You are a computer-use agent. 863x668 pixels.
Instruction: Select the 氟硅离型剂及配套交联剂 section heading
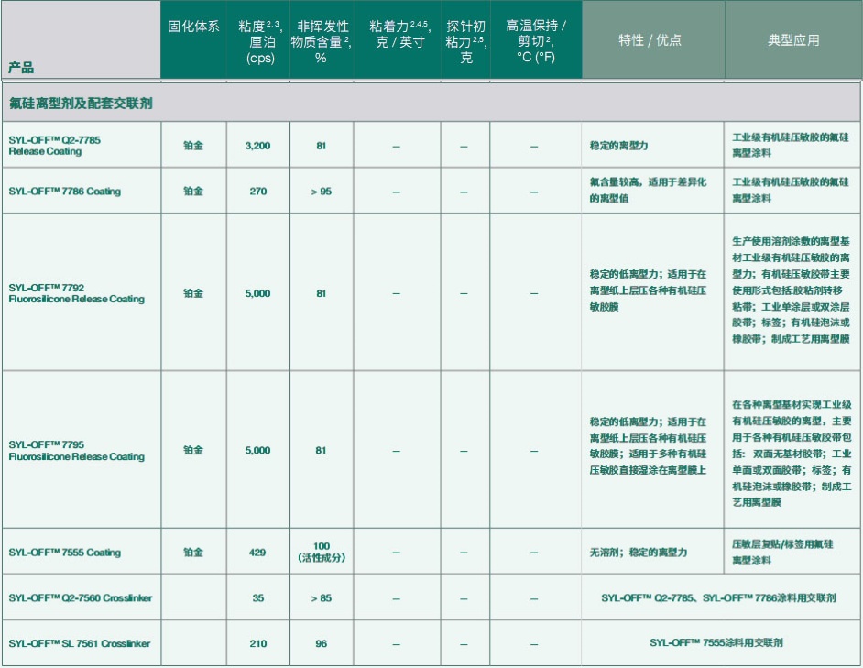pos(81,103)
